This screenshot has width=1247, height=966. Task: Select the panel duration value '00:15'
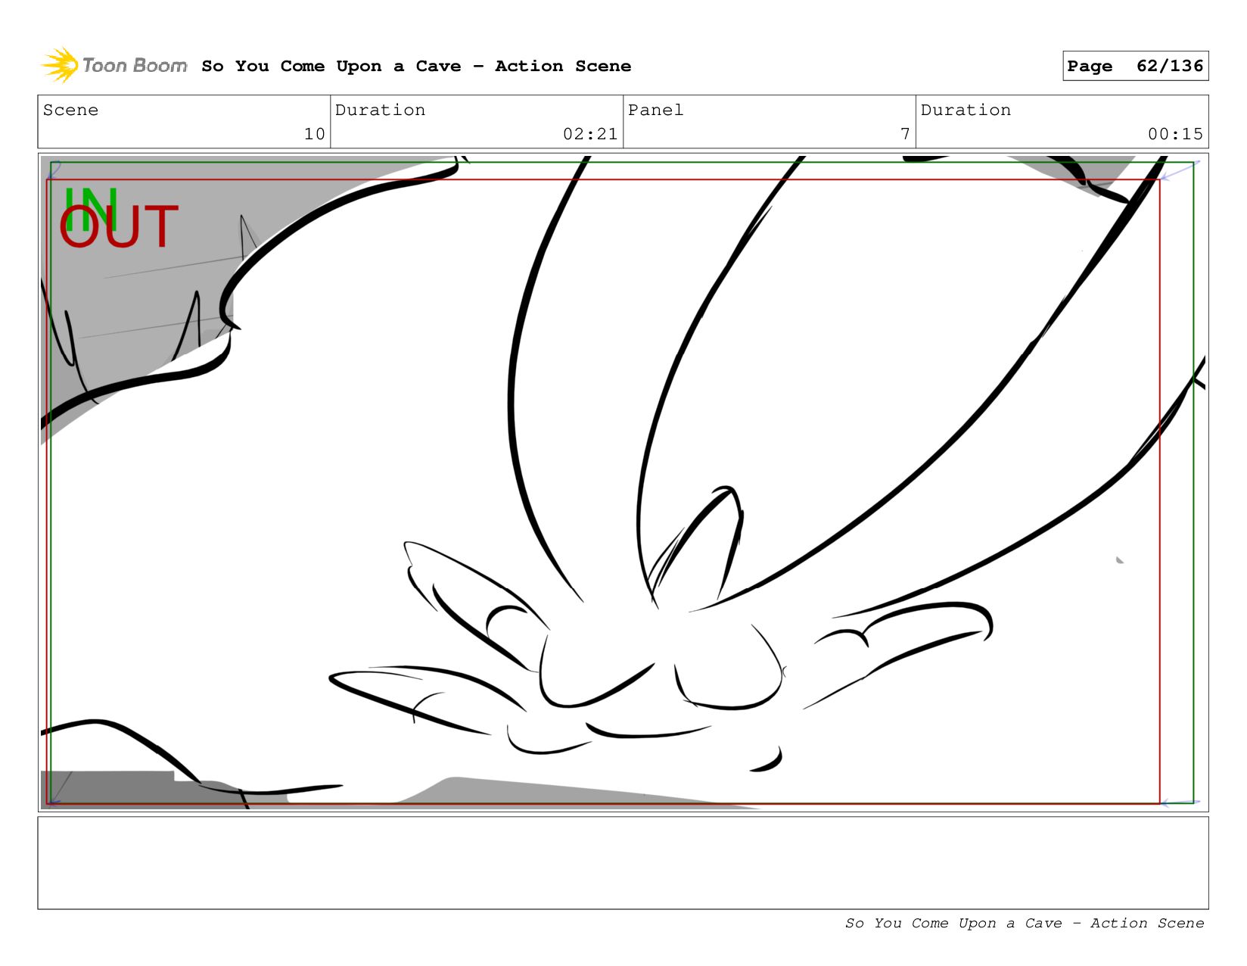tap(1175, 134)
